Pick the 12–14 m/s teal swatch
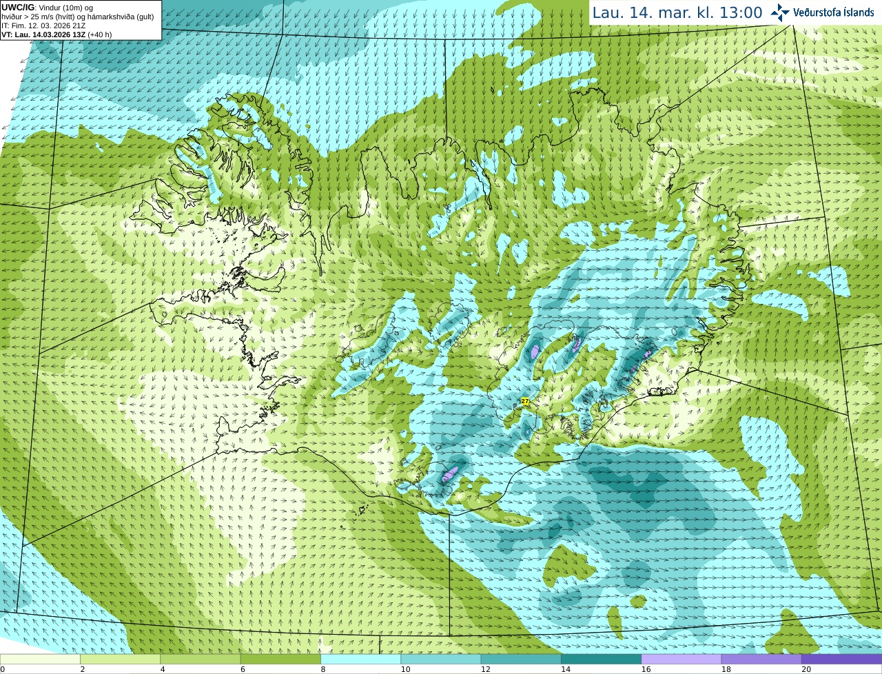Viewport: 882px width, 674px height. (521, 659)
